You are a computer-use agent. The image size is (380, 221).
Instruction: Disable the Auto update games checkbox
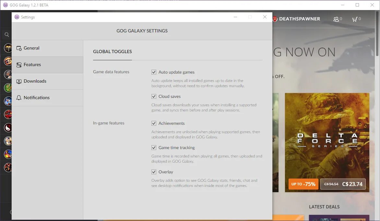tap(154, 72)
